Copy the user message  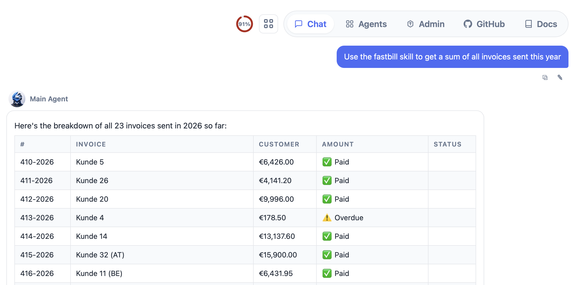point(545,77)
